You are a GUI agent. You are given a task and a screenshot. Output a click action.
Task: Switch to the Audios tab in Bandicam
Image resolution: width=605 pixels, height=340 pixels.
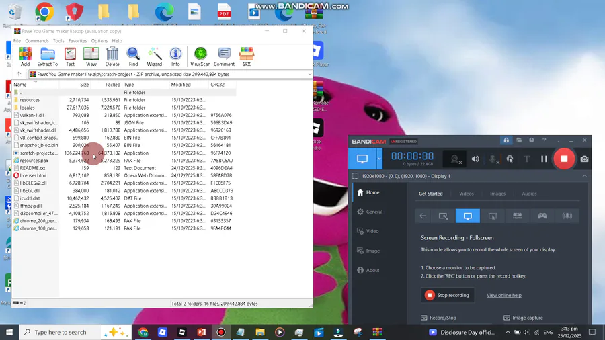click(x=529, y=194)
